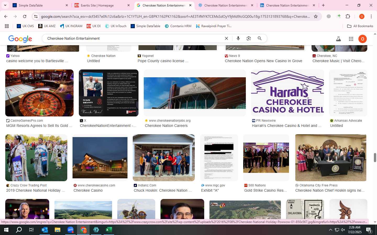Submit search with magnifier icon
This screenshot has width=377, height=235.
pyautogui.click(x=259, y=38)
